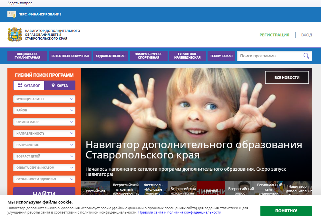321x219 pixels.
Task: Expand the ВОЗРАСТ ДЕТЕЙ dropdown
Action: click(x=44, y=157)
